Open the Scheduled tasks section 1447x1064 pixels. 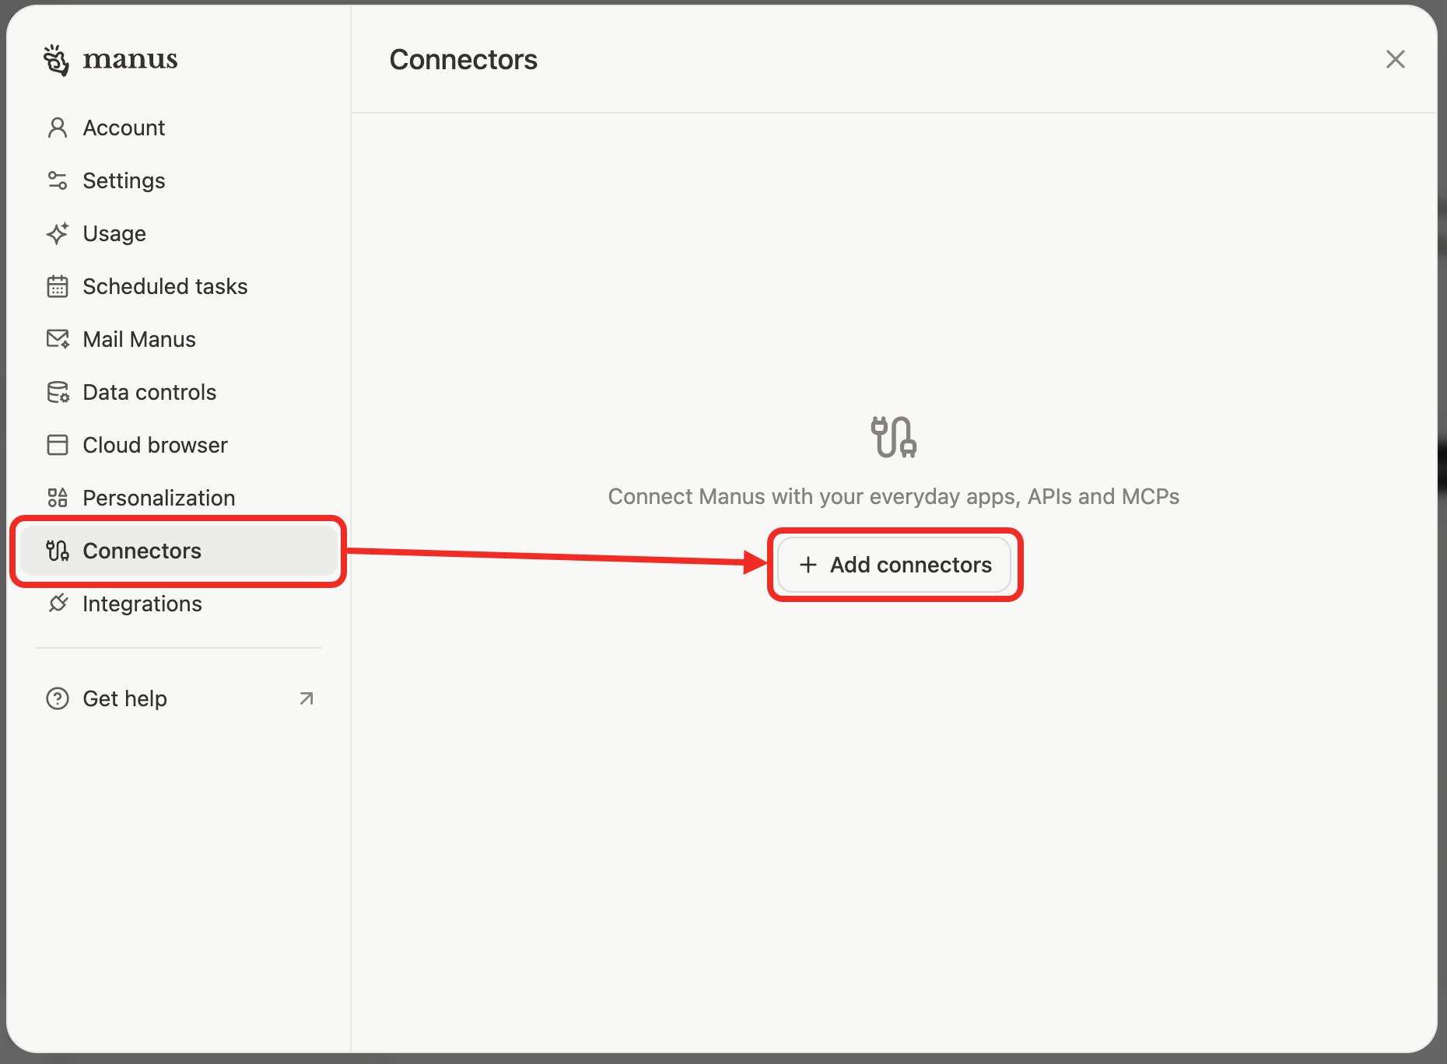[165, 286]
